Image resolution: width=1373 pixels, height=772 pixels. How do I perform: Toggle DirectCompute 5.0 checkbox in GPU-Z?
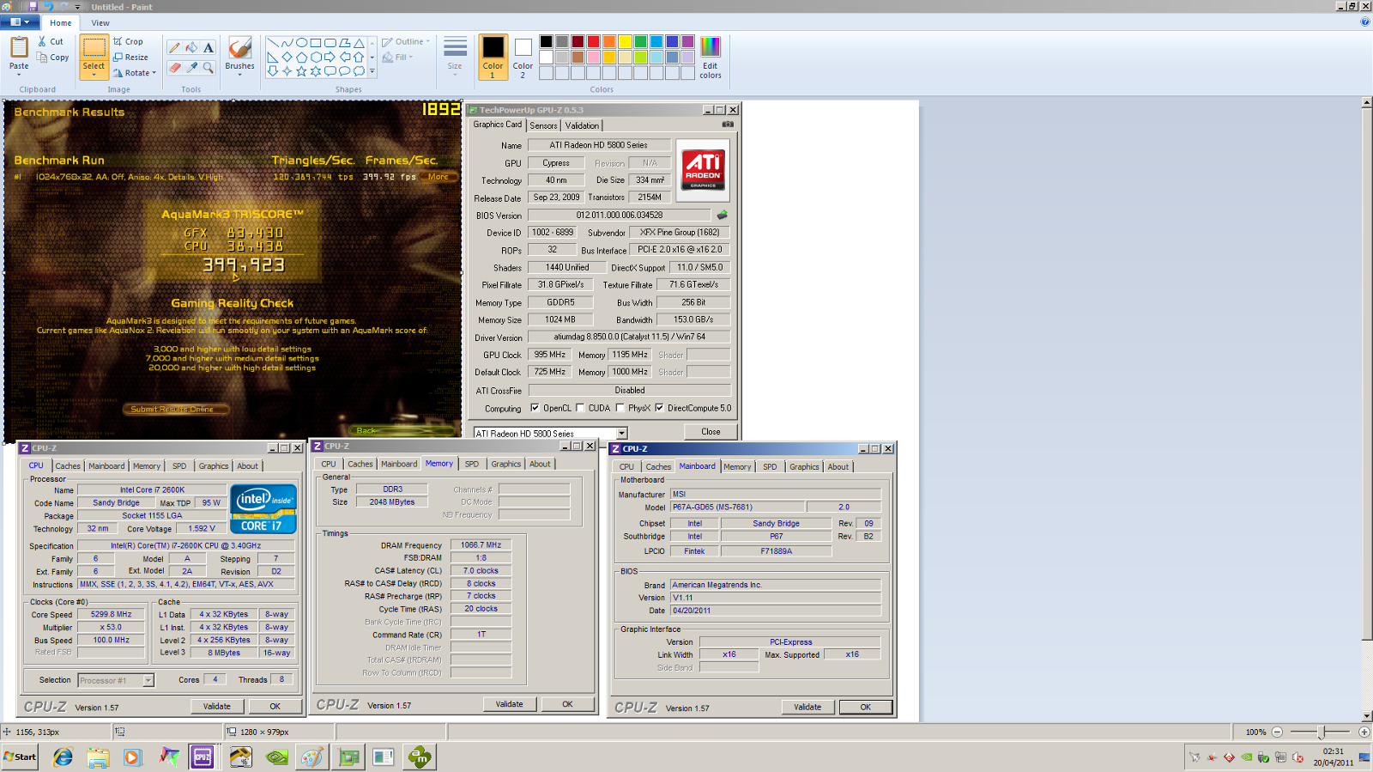tap(659, 408)
